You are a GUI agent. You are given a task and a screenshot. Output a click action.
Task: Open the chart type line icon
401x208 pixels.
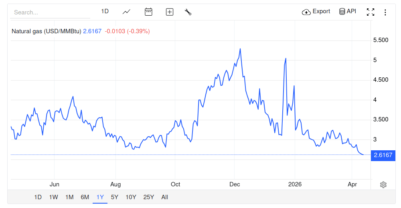[x=126, y=12]
